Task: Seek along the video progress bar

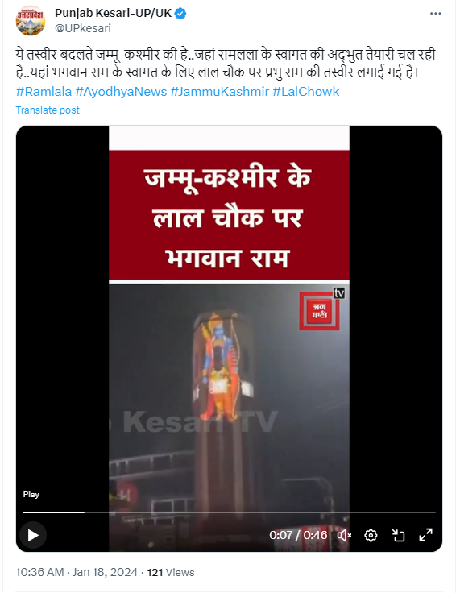Action: pos(229,512)
